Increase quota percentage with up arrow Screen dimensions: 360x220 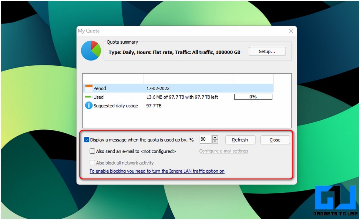point(215,137)
